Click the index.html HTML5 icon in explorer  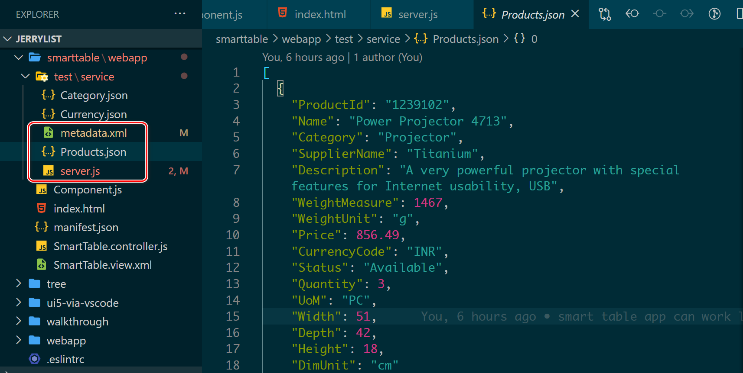point(42,208)
